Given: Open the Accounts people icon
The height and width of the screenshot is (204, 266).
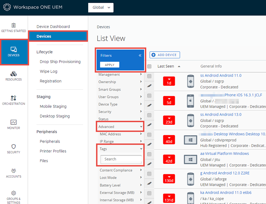Looking at the screenshot, I should pos(13,171).
